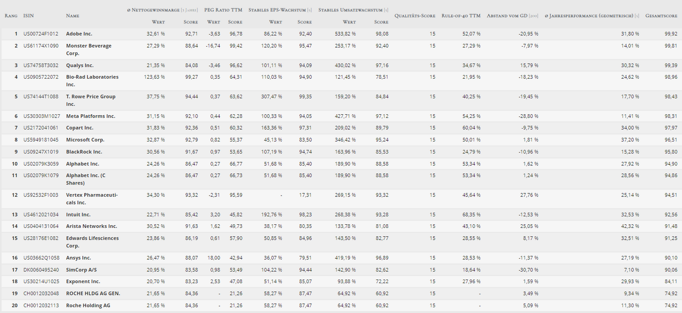Select the Roche Holding AG row
Image resolution: width=682 pixels, height=313 pixels.
pyautogui.click(x=341, y=306)
